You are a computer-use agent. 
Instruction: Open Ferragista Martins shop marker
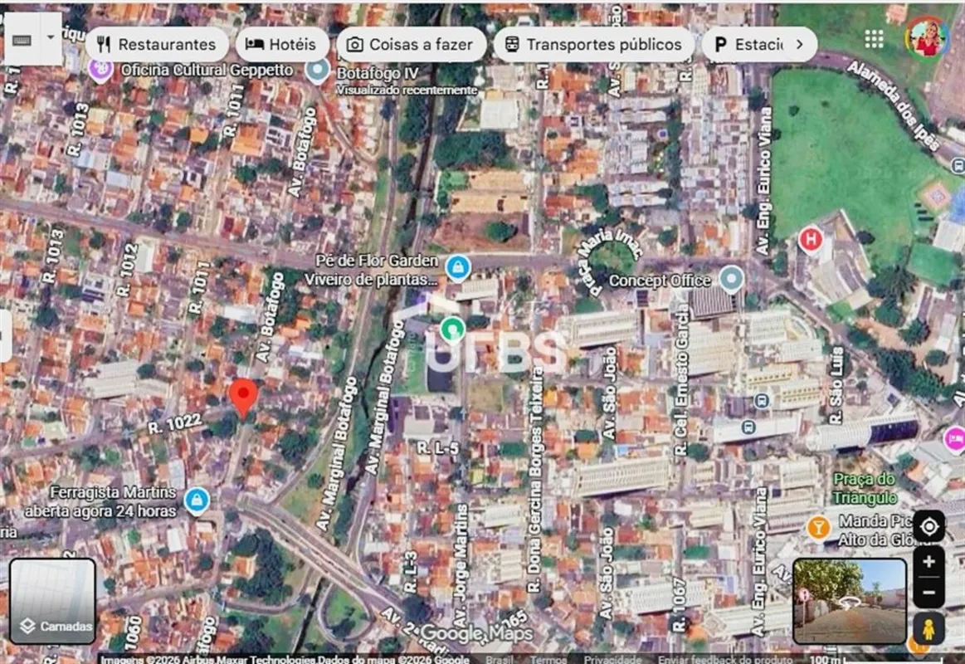point(197,500)
